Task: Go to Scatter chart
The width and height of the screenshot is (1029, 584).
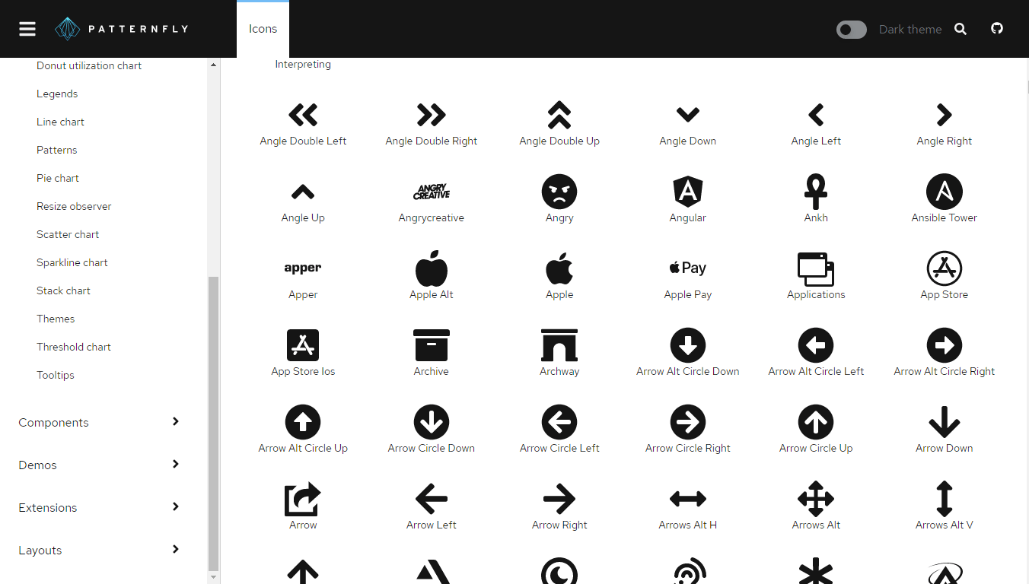Action: click(x=68, y=234)
